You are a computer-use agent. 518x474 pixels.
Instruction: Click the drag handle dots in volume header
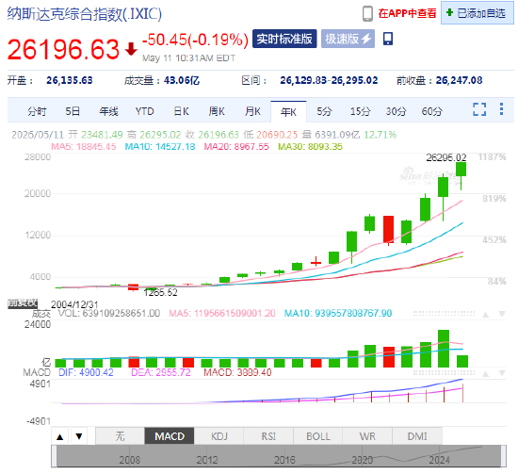444,314
